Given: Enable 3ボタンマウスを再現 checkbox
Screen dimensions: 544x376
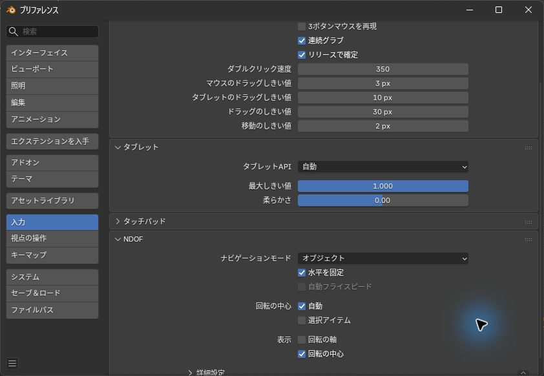Looking at the screenshot, I should click(302, 26).
